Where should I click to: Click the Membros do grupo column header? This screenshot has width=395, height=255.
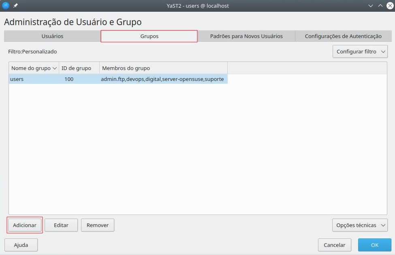point(163,68)
